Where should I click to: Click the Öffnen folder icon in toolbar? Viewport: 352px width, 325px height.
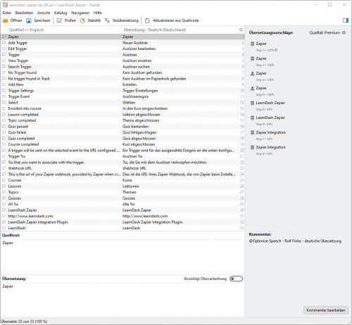click(5, 20)
